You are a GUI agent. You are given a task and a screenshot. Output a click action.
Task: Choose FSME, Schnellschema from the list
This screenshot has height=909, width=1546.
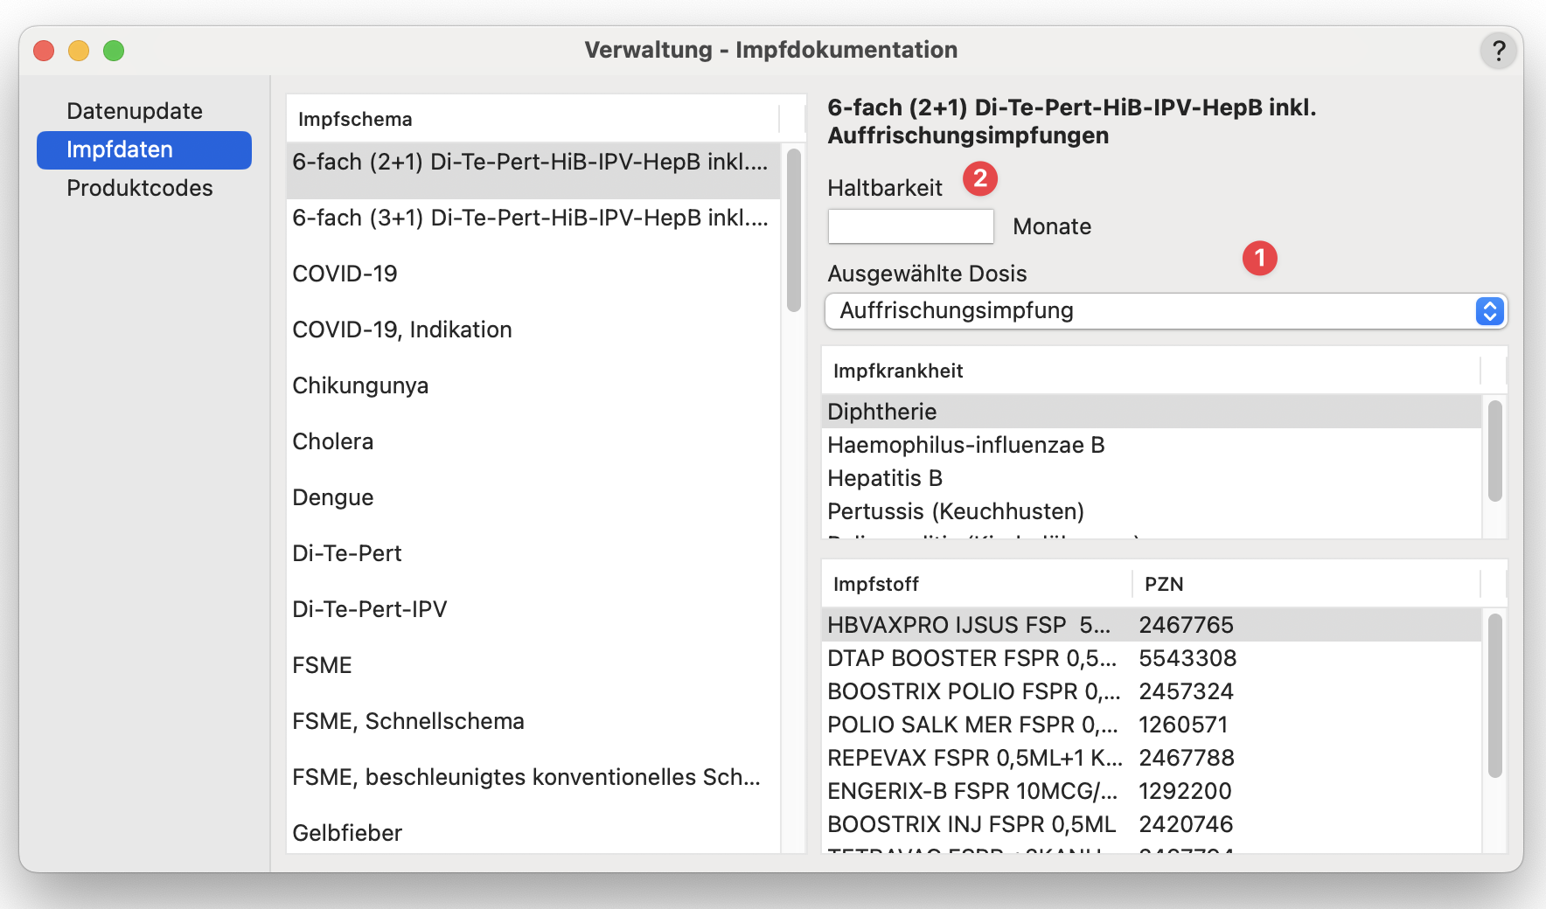[x=408, y=721]
